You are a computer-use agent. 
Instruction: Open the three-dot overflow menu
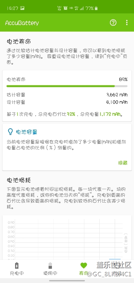[127, 23]
